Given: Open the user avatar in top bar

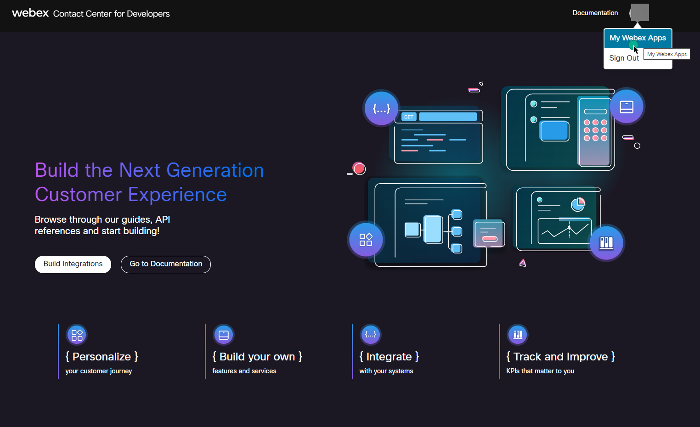Looking at the screenshot, I should point(639,12).
